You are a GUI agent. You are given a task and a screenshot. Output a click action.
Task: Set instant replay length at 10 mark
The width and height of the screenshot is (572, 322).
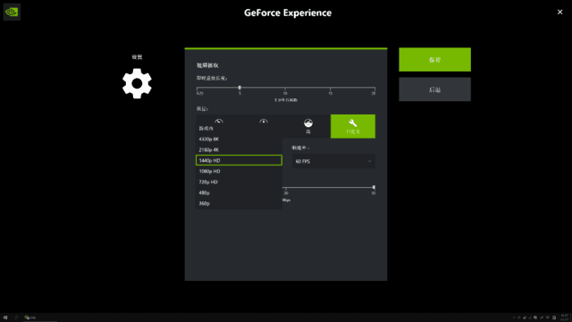pyautogui.click(x=285, y=88)
